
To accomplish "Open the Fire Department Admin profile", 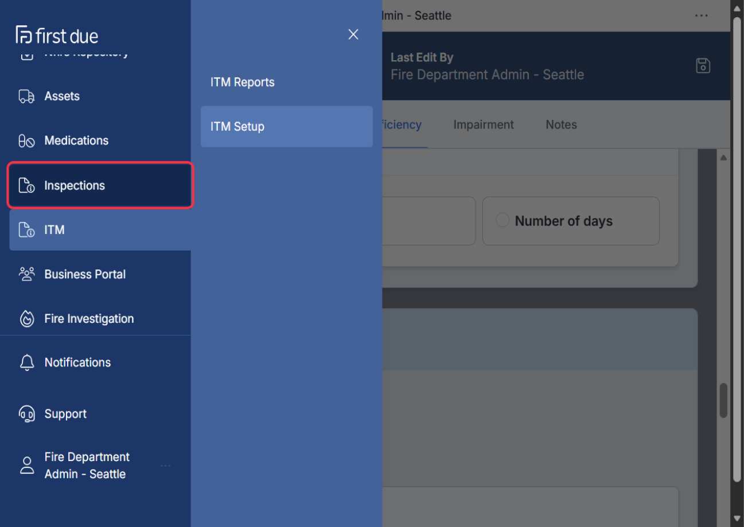I will pos(86,466).
